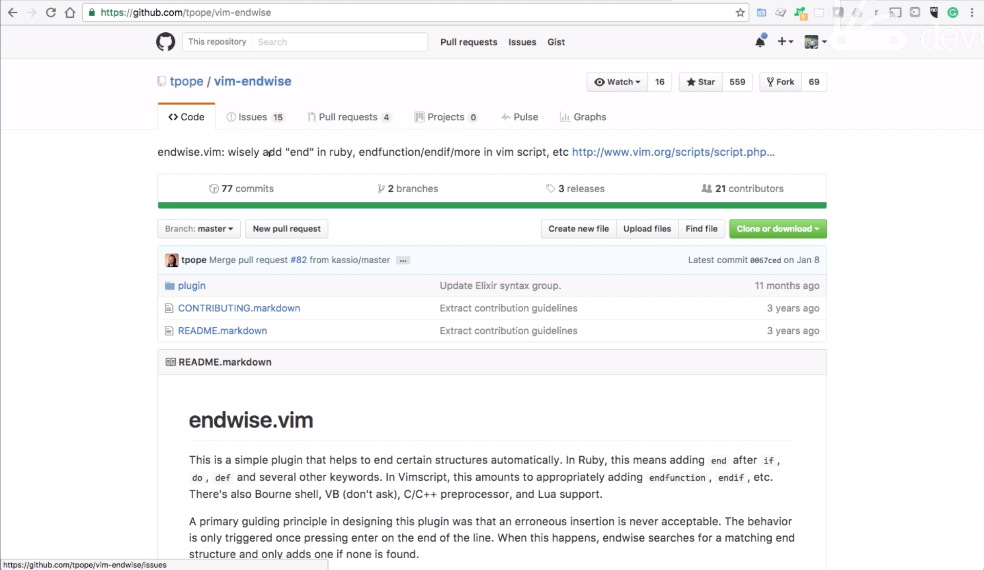Open CONTRIBUTING.markdown file
The height and width of the screenshot is (570, 984).
(x=239, y=308)
